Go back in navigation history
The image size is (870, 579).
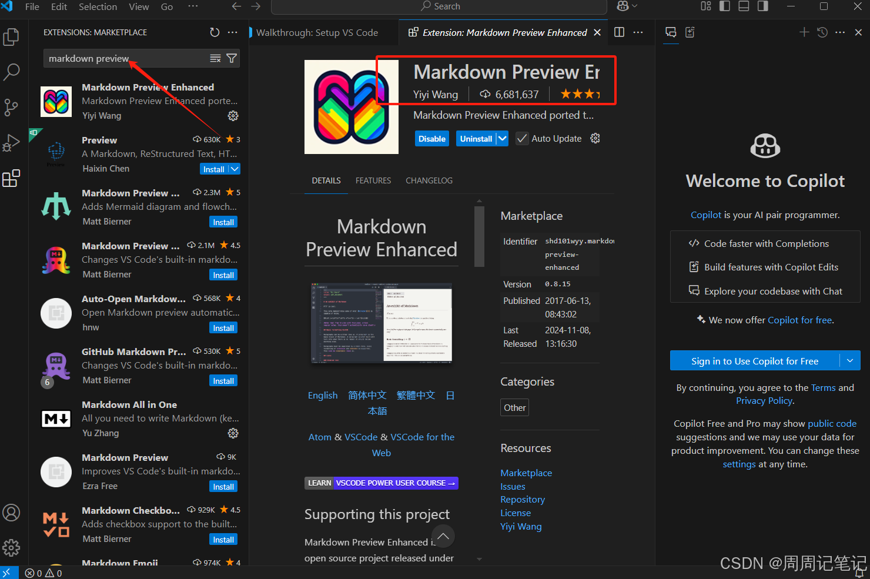236,6
